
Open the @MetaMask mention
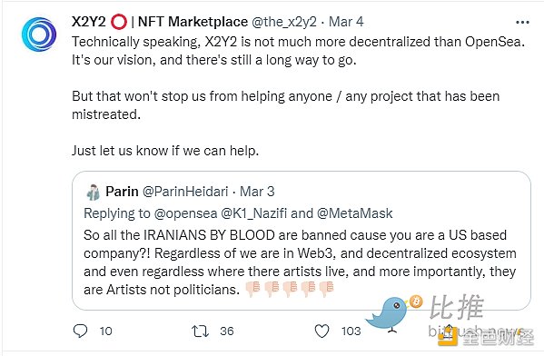[354, 213]
